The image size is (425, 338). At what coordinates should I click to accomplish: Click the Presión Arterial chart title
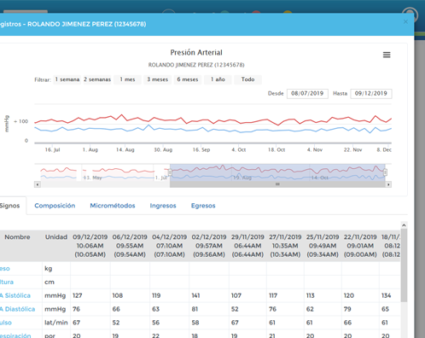(196, 52)
